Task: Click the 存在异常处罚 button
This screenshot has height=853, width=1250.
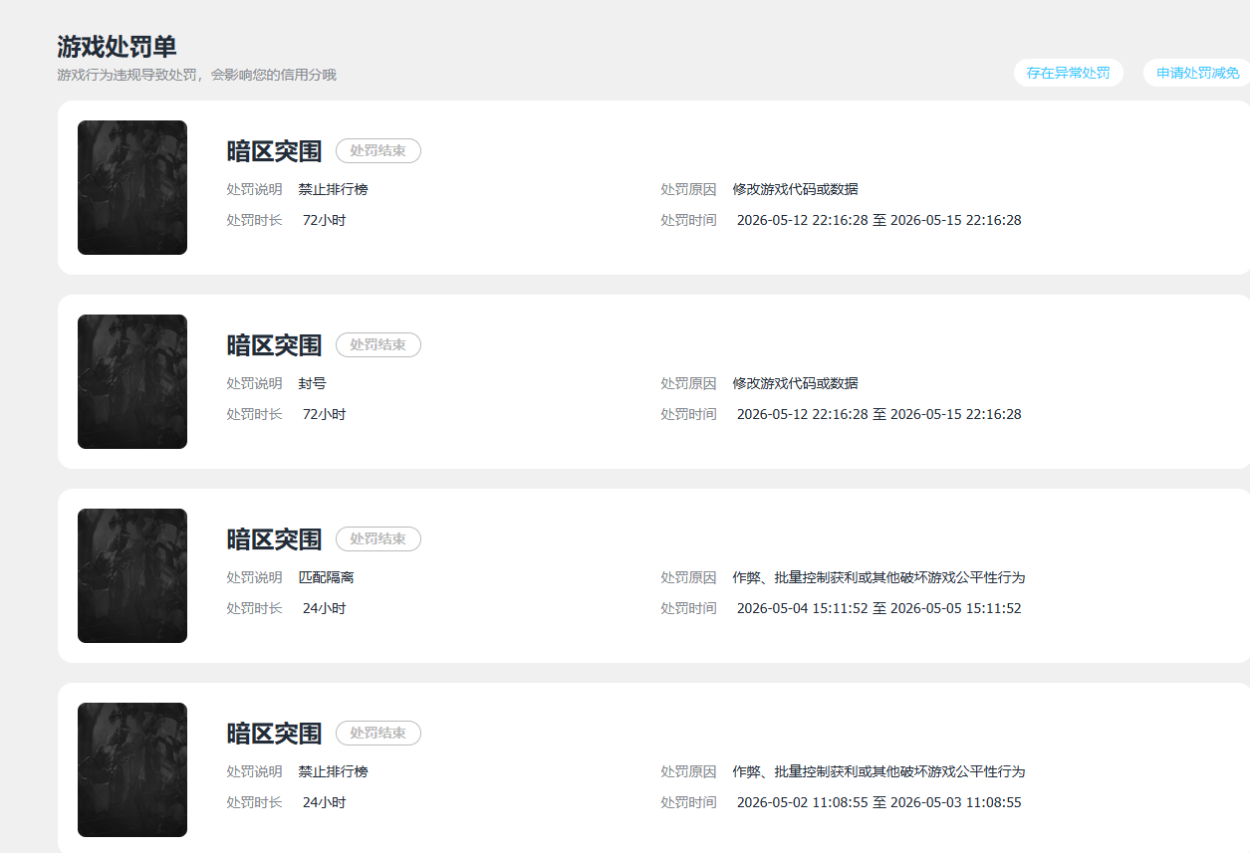Action: click(1068, 73)
